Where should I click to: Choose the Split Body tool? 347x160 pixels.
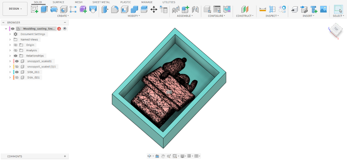click(x=144, y=10)
